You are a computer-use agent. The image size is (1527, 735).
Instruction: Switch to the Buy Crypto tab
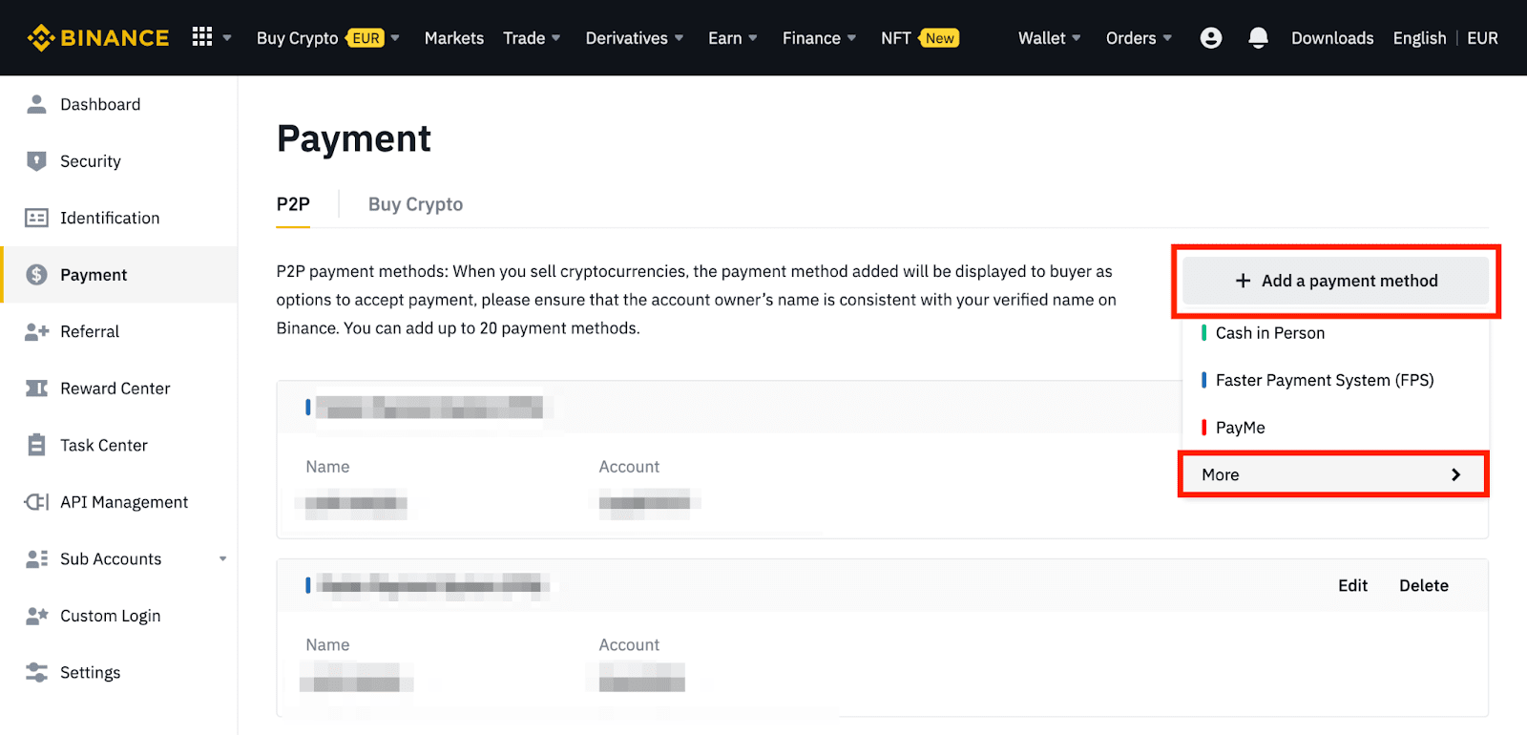tap(415, 204)
